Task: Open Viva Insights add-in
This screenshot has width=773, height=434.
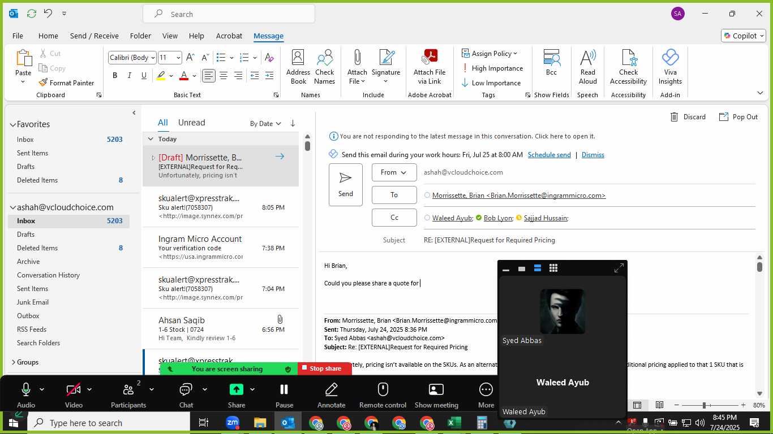Action: coord(670,67)
